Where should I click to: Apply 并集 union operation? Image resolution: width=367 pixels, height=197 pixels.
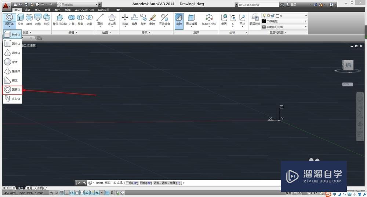coord(72,20)
